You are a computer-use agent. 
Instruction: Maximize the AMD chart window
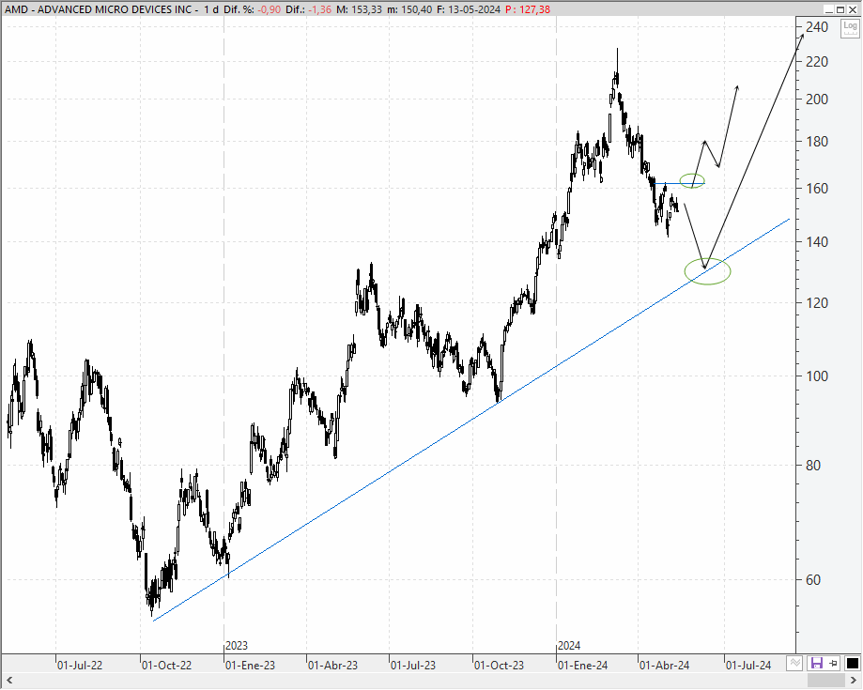tap(840, 9)
